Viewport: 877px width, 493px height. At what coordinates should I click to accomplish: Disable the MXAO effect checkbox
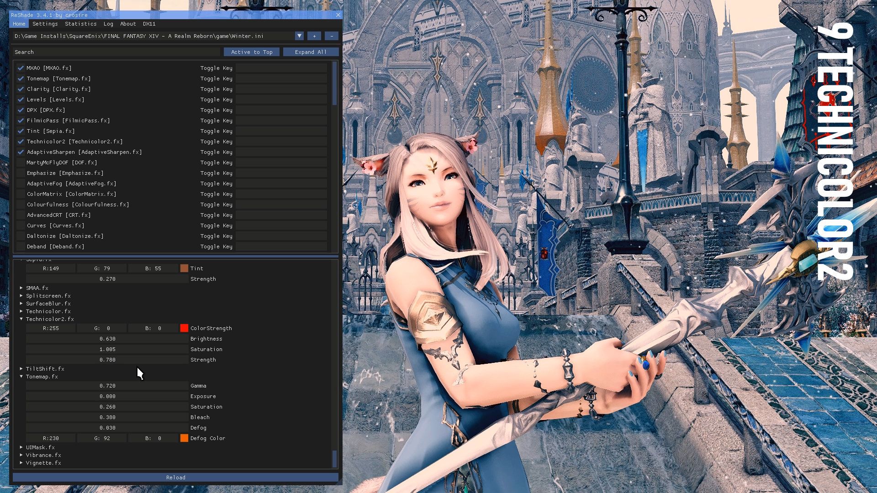point(21,68)
